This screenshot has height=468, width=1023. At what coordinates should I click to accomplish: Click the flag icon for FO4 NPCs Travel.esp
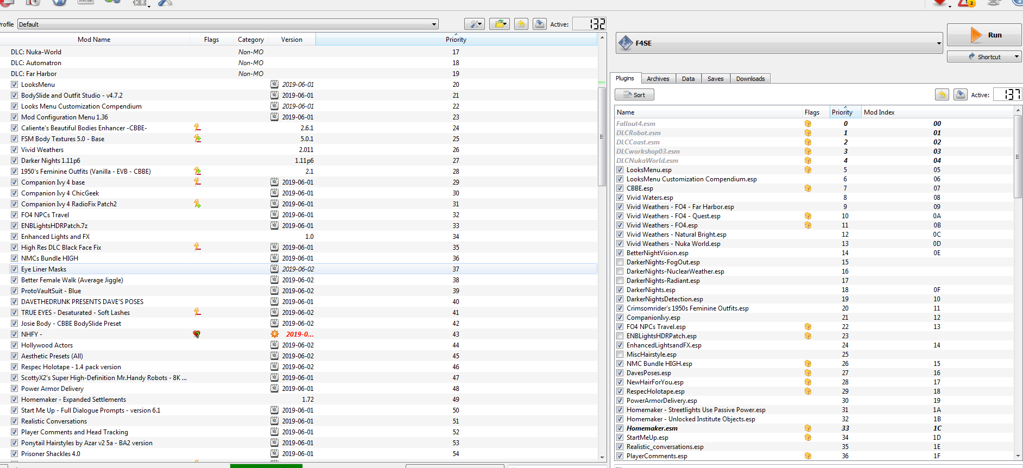[x=808, y=327]
